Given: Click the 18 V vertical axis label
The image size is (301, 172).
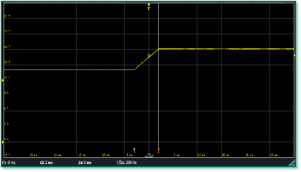Looking at the screenshot, I should coord(6,47).
